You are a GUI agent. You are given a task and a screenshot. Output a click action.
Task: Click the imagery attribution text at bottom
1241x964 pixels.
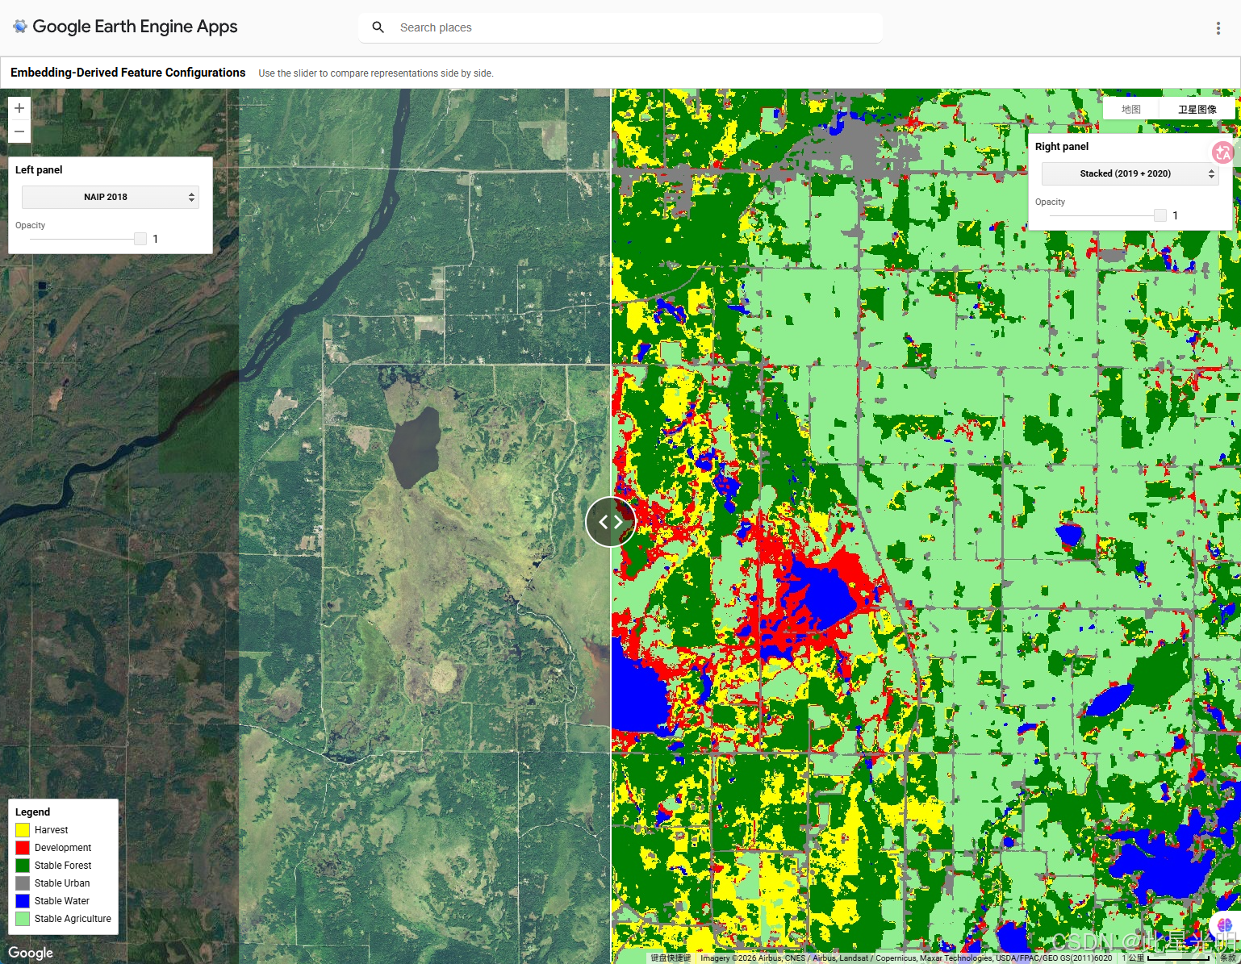coord(906,958)
